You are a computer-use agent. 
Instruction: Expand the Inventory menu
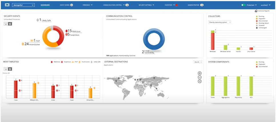click(x=170, y=5)
